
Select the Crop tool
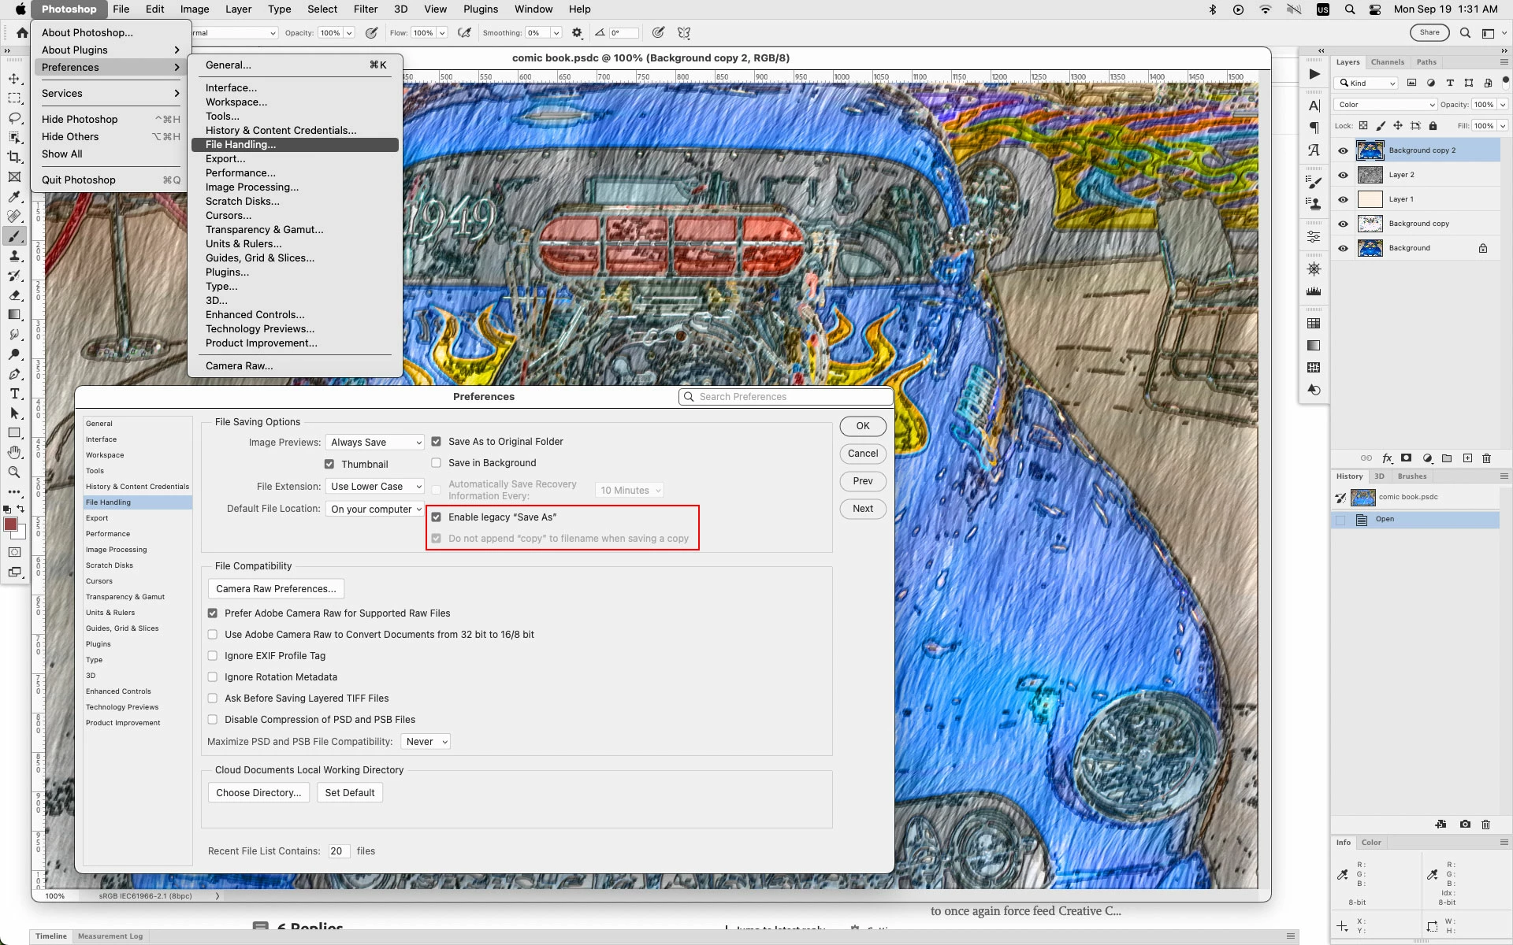coord(14,157)
